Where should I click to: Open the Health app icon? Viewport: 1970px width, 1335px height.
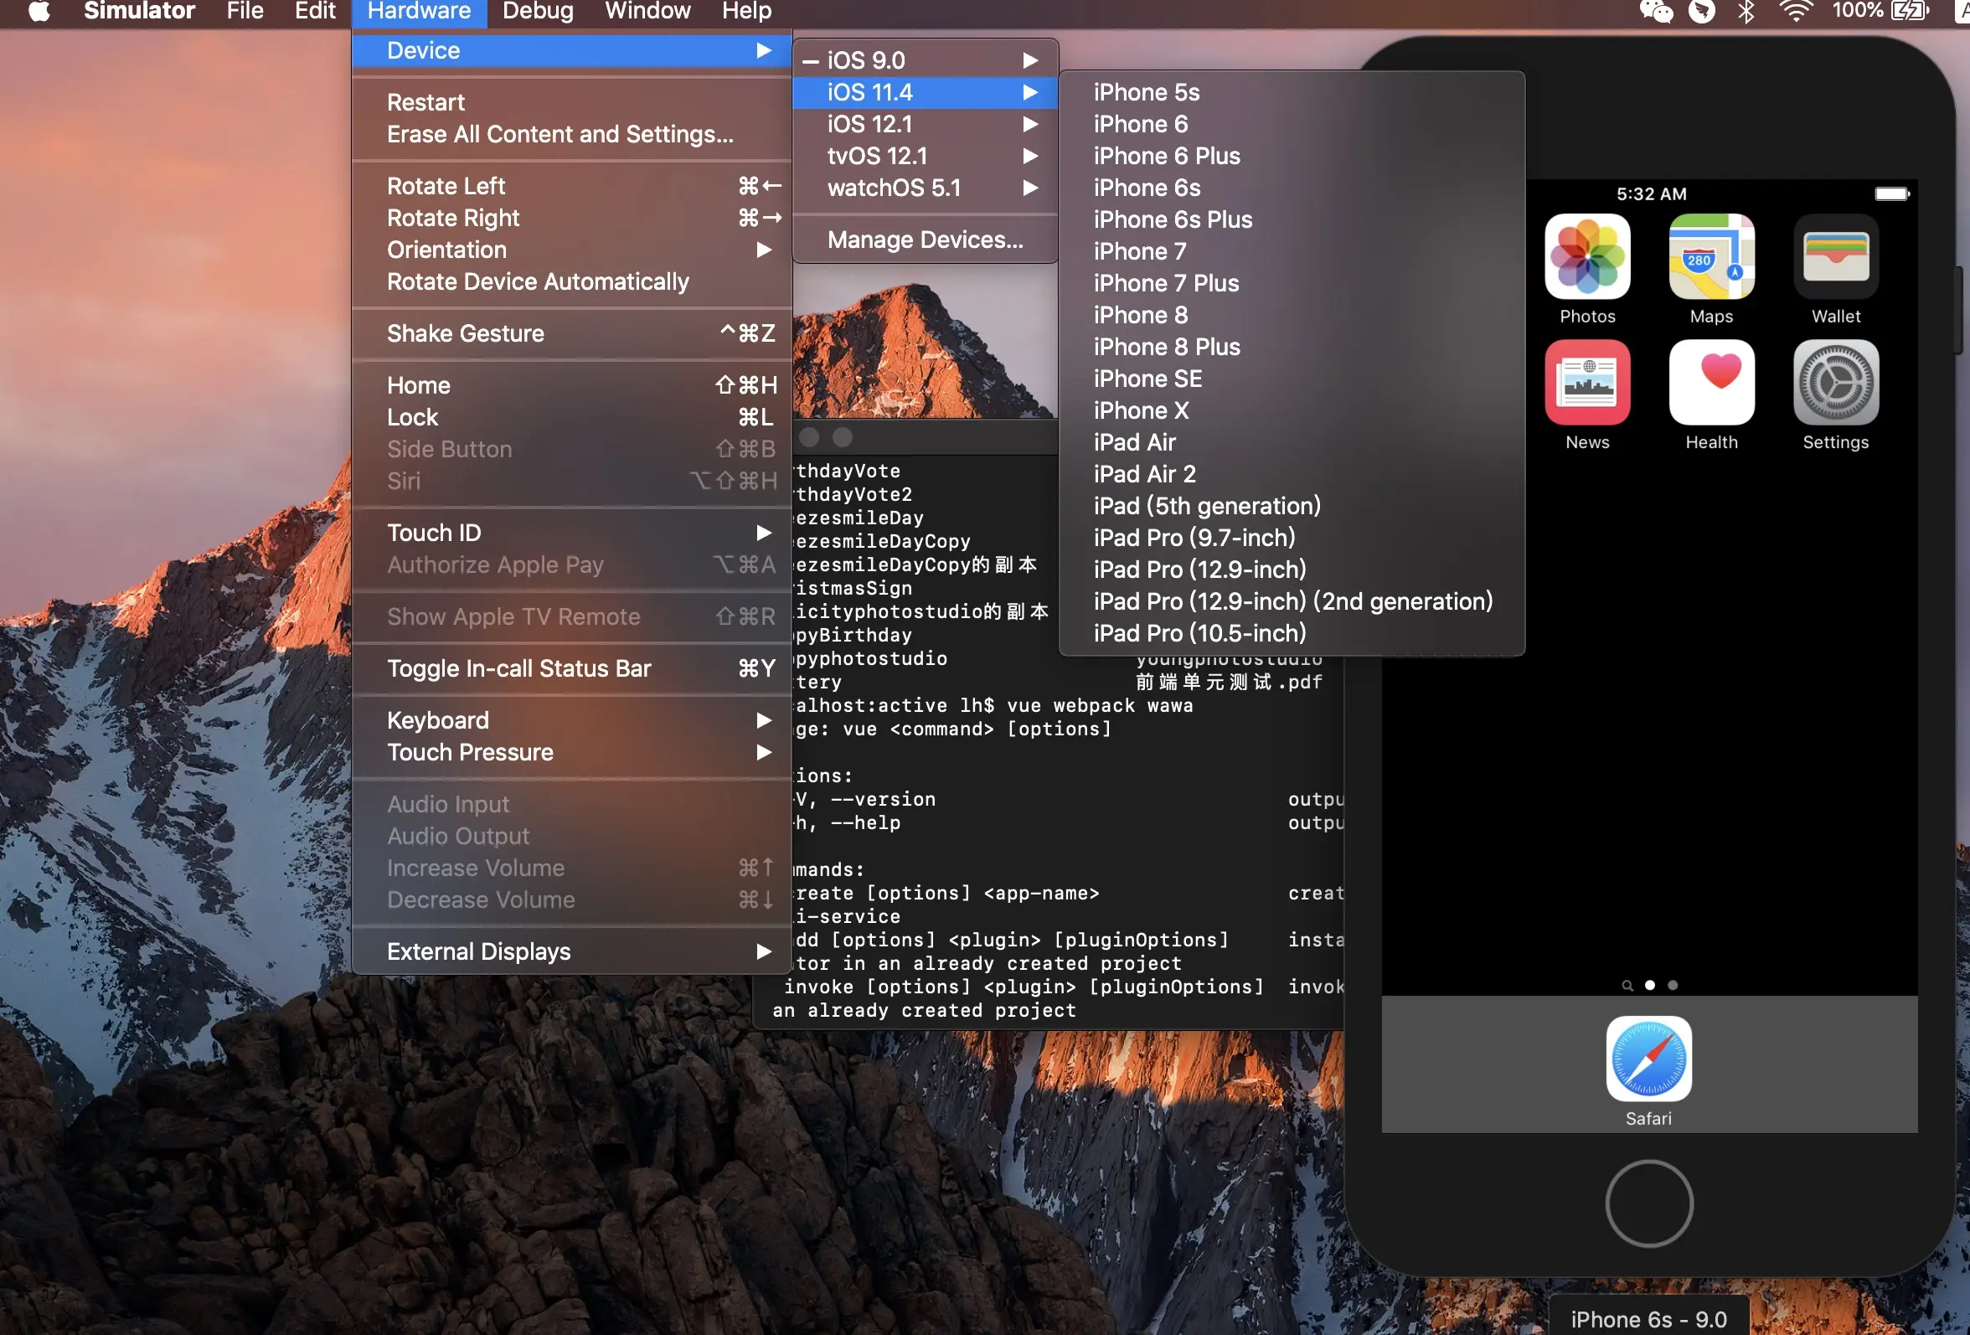(x=1710, y=382)
